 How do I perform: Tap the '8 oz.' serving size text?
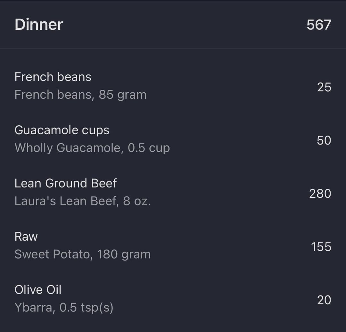pos(137,201)
